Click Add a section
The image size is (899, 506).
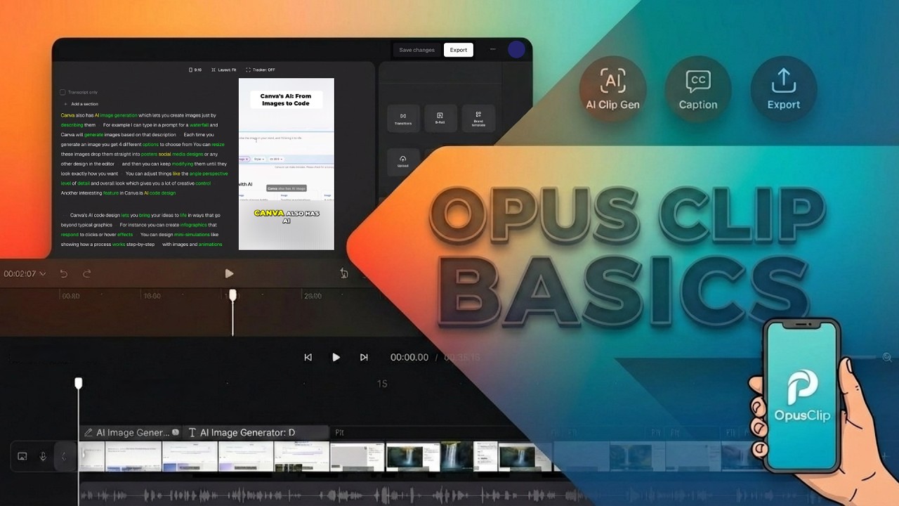tap(81, 104)
